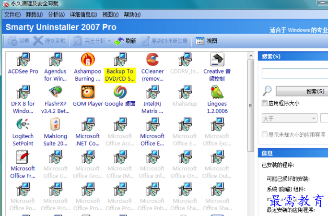Select the Intel(R) Matrix icon
Screen dimensions: 328x216
(152, 92)
